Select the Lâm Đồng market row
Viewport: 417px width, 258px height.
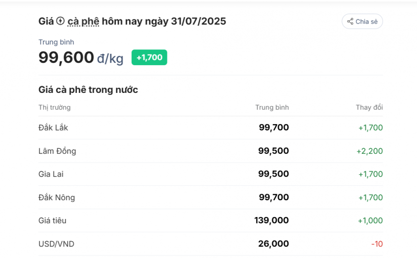pyautogui.click(x=210, y=151)
